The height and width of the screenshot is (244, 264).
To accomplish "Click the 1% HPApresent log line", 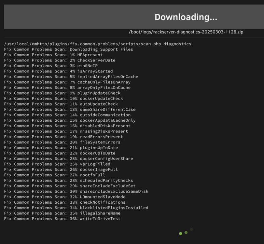I will point(53,55).
